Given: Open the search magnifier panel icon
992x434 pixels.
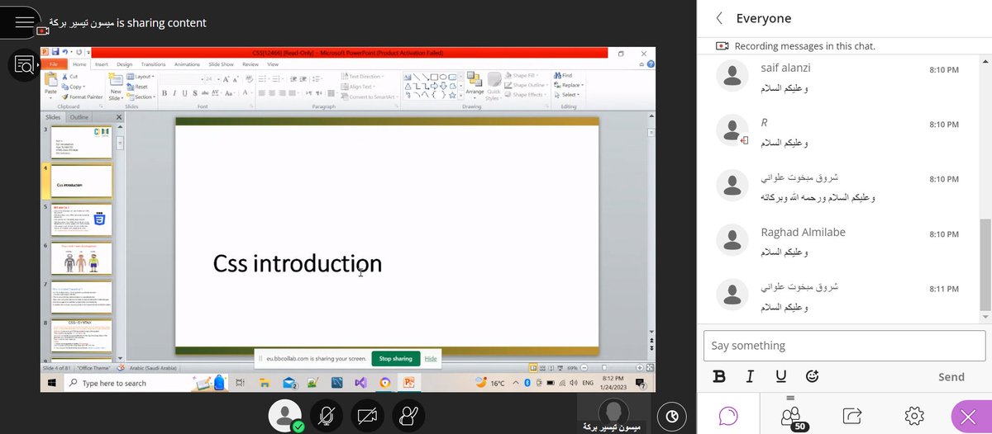Looking at the screenshot, I should (x=24, y=66).
